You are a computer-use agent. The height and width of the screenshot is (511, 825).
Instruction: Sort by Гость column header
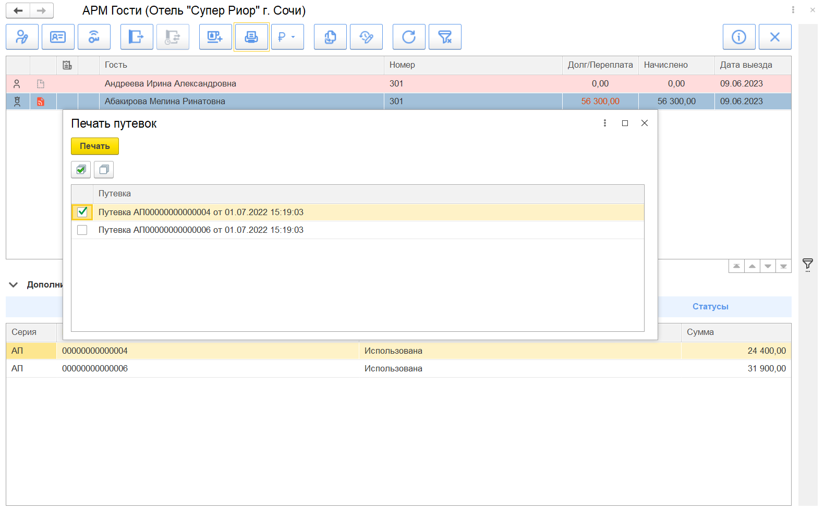pos(241,65)
